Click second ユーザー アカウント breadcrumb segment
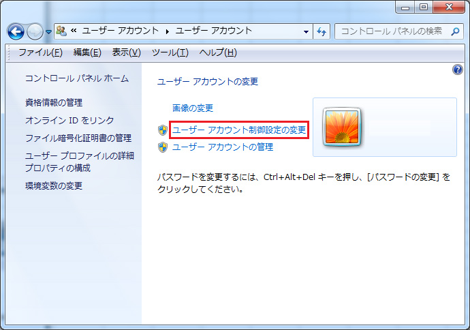This screenshot has width=470, height=330. coord(214,31)
